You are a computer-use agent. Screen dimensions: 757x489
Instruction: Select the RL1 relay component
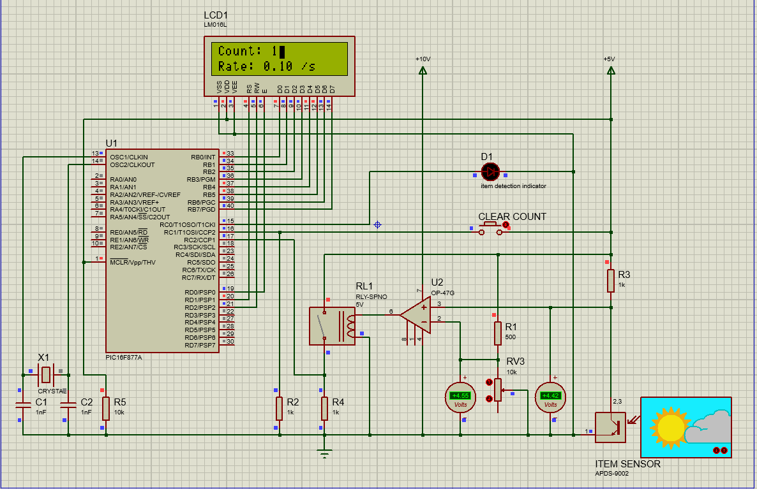(x=332, y=326)
